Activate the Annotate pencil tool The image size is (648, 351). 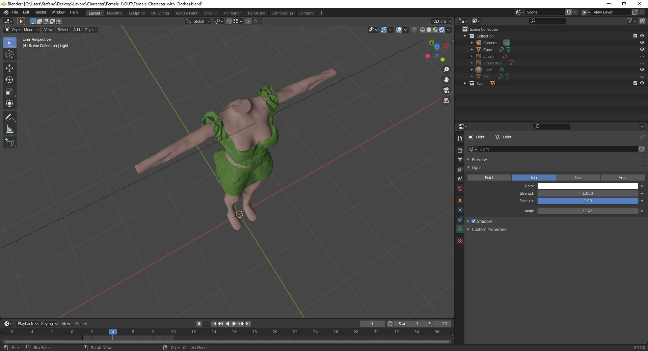tap(9, 117)
